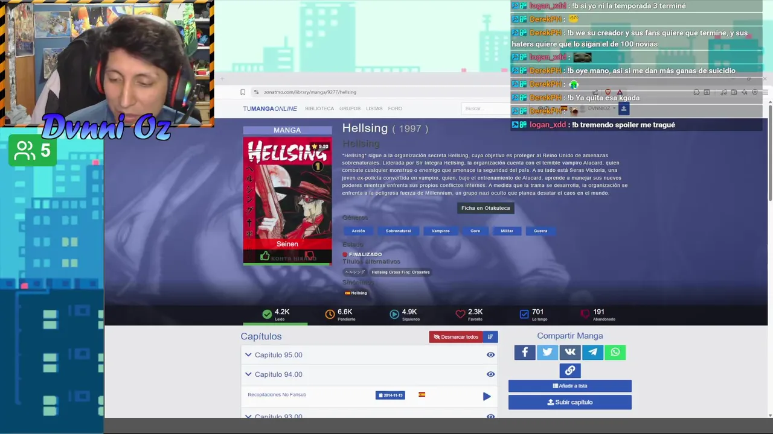Share the manga on Facebook
773x434 pixels.
tap(525, 352)
